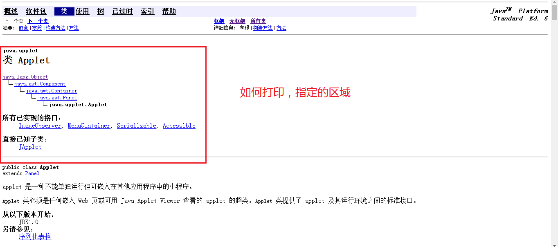The image size is (558, 247).
Task: Open the 概述 navigation item
Action: click(x=11, y=11)
